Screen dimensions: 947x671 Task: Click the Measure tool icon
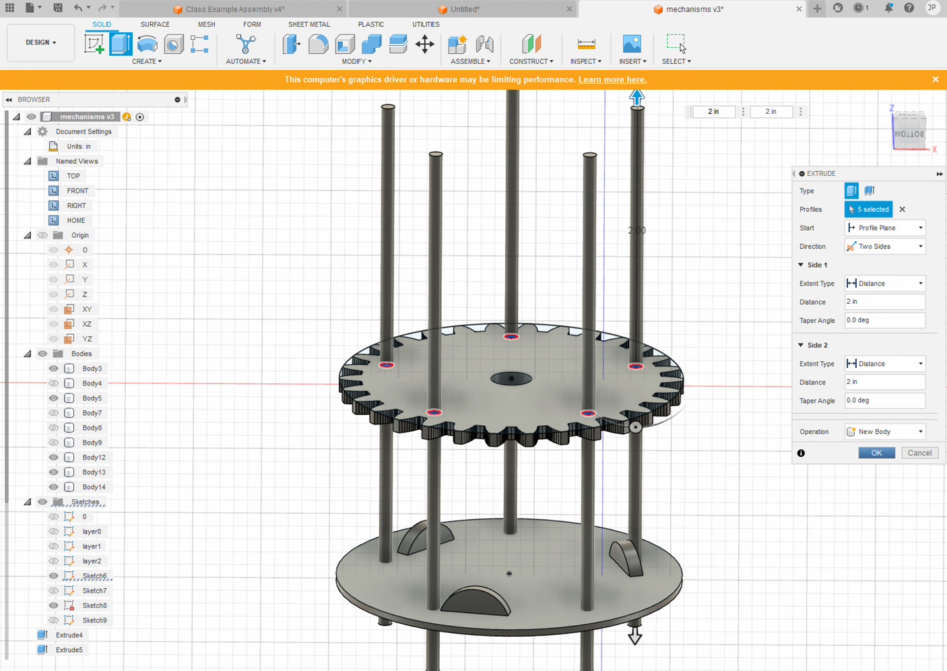coord(586,44)
